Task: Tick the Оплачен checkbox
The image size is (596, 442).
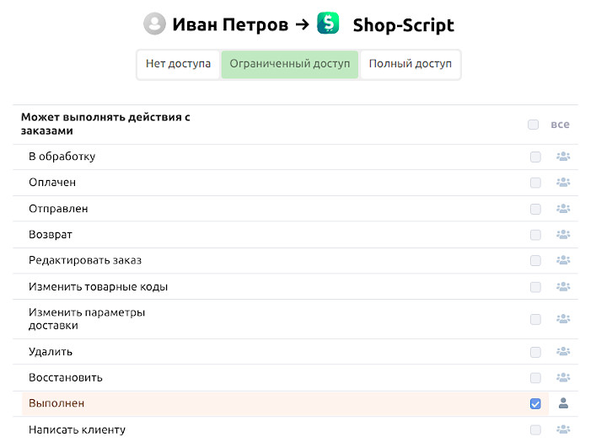Action: [535, 183]
